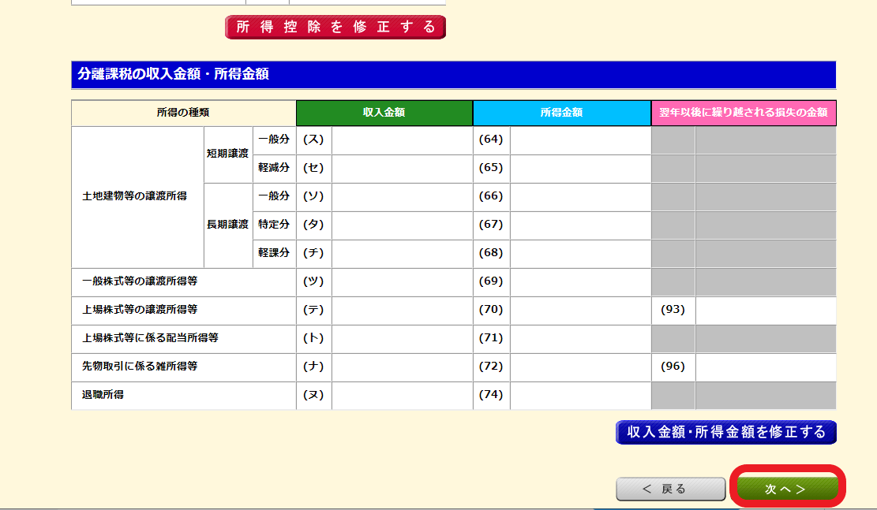Screen dimensions: 877x510
Task: Click the (68) code cell
Action: [x=491, y=254]
